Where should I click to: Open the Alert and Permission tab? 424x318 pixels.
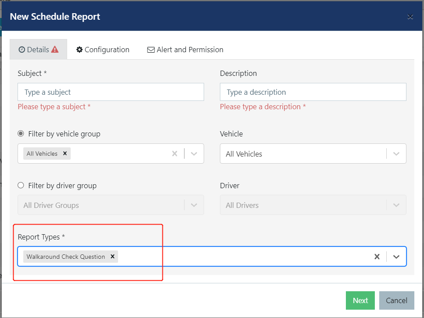[185, 50]
